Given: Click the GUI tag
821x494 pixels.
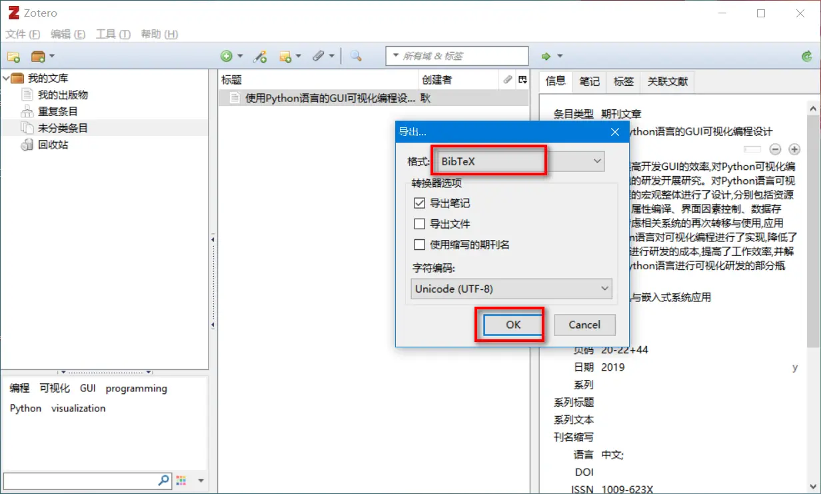Looking at the screenshot, I should point(88,388).
